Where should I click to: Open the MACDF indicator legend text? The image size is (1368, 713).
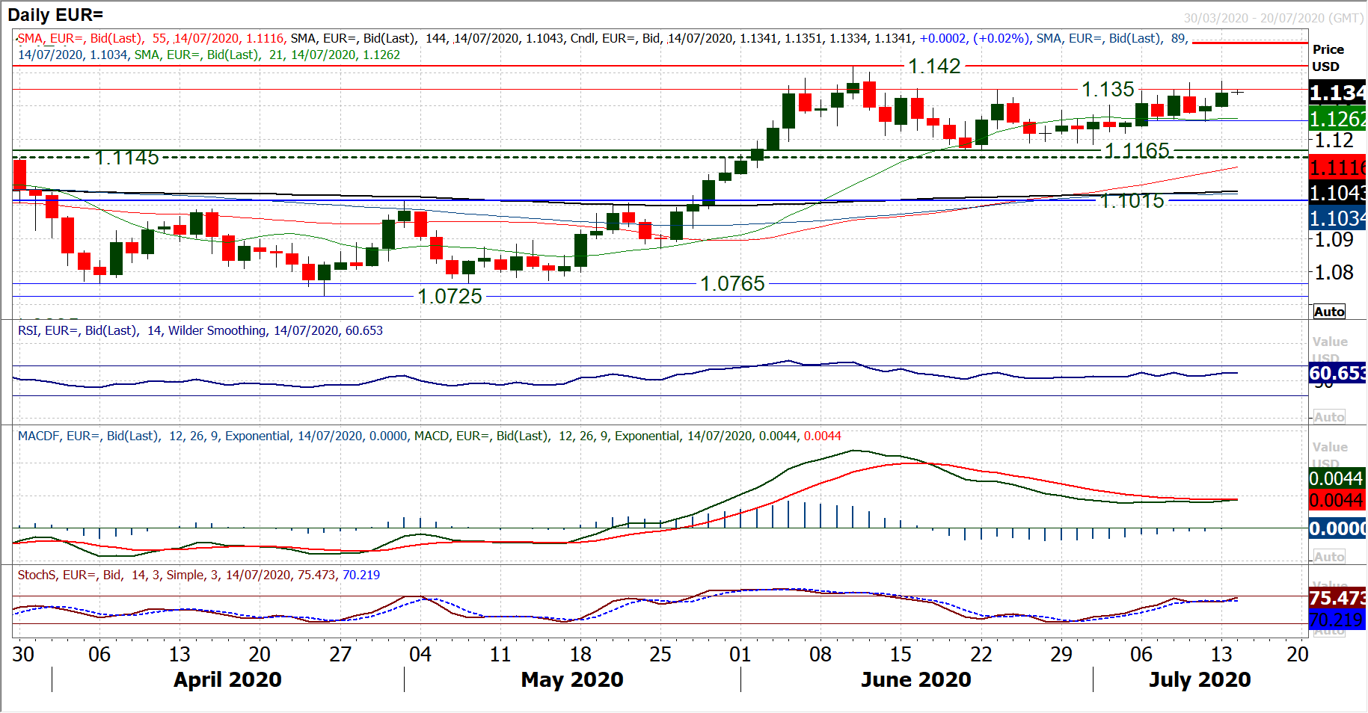coord(429,436)
